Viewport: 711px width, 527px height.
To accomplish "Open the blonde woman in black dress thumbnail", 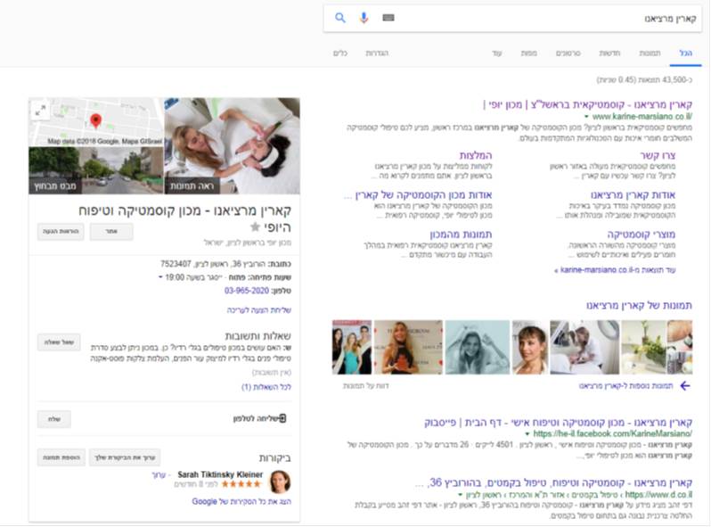I will pos(408,347).
